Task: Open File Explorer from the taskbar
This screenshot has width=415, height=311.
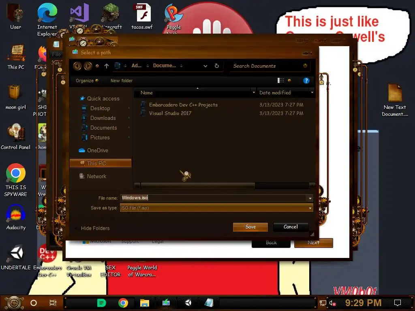Action: coord(145,303)
